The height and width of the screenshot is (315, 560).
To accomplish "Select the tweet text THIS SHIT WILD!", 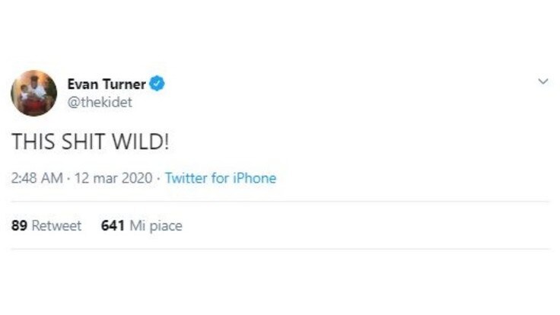I will pyautogui.click(x=91, y=142).
